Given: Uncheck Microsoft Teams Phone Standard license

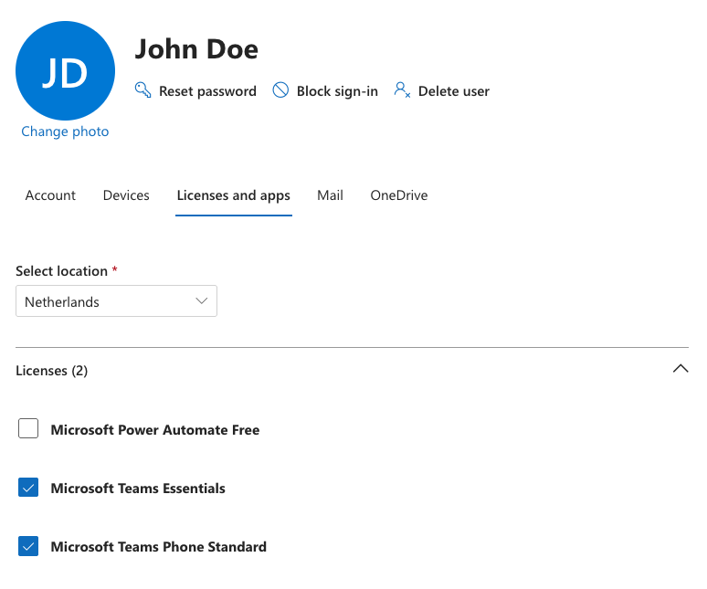Looking at the screenshot, I should click(28, 546).
